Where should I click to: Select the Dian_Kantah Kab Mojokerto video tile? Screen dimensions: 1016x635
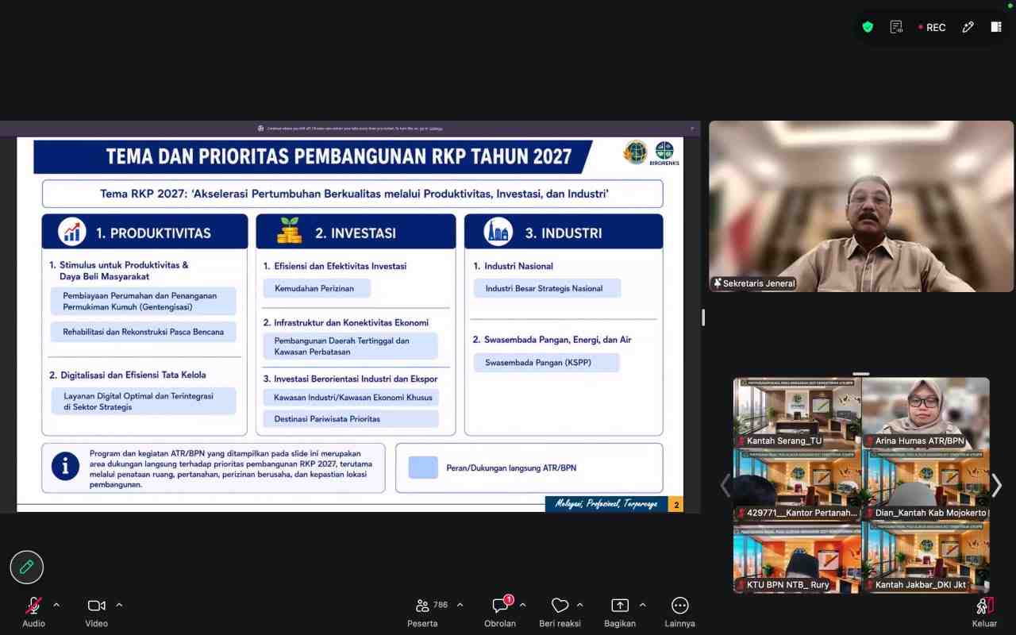tap(926, 486)
